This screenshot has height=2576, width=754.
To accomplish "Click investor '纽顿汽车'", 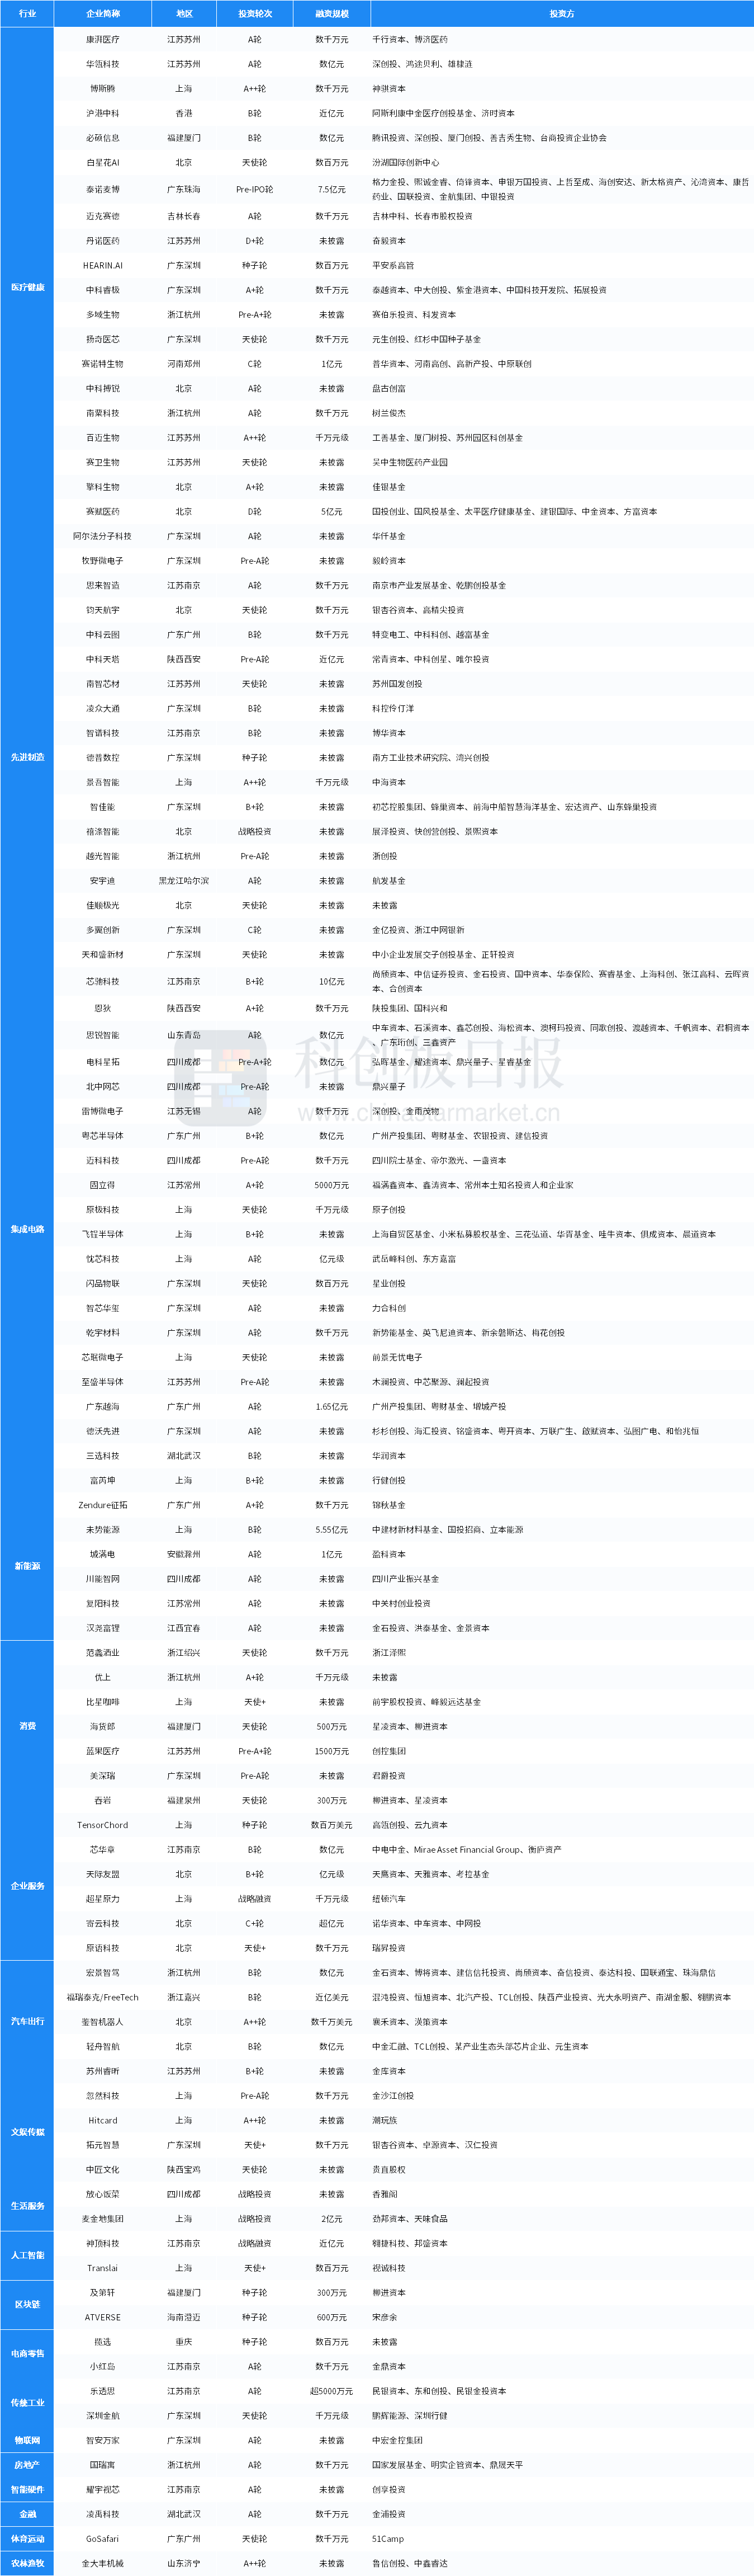I will (390, 1898).
